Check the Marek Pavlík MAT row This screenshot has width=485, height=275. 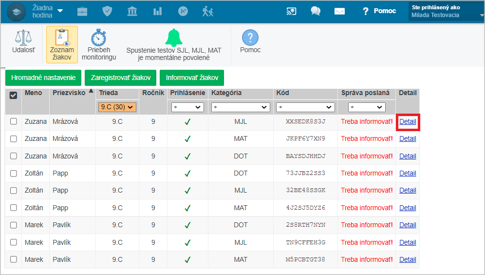pyautogui.click(x=13, y=259)
